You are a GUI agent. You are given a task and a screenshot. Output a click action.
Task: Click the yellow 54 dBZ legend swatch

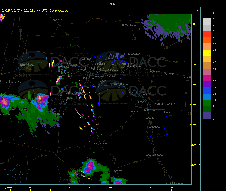pyautogui.click(x=207, y=53)
